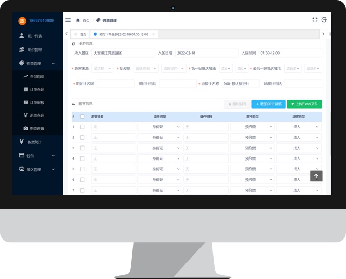Click the green 上传Excel文件 button
This screenshot has height=279, width=346.
coord(304,104)
